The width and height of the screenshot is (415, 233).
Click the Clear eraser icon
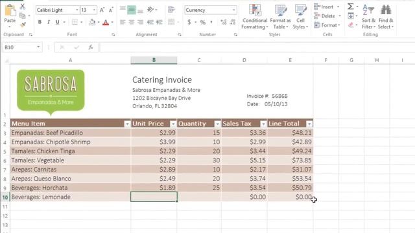click(x=351, y=25)
